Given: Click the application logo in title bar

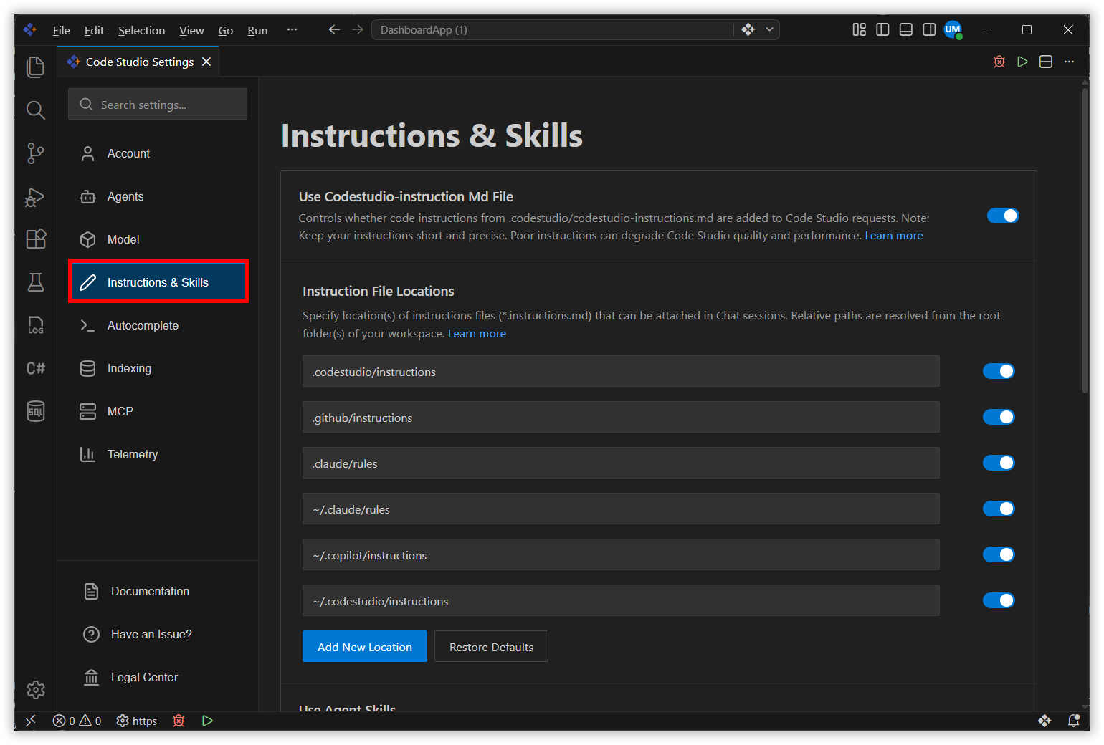Looking at the screenshot, I should [x=30, y=29].
